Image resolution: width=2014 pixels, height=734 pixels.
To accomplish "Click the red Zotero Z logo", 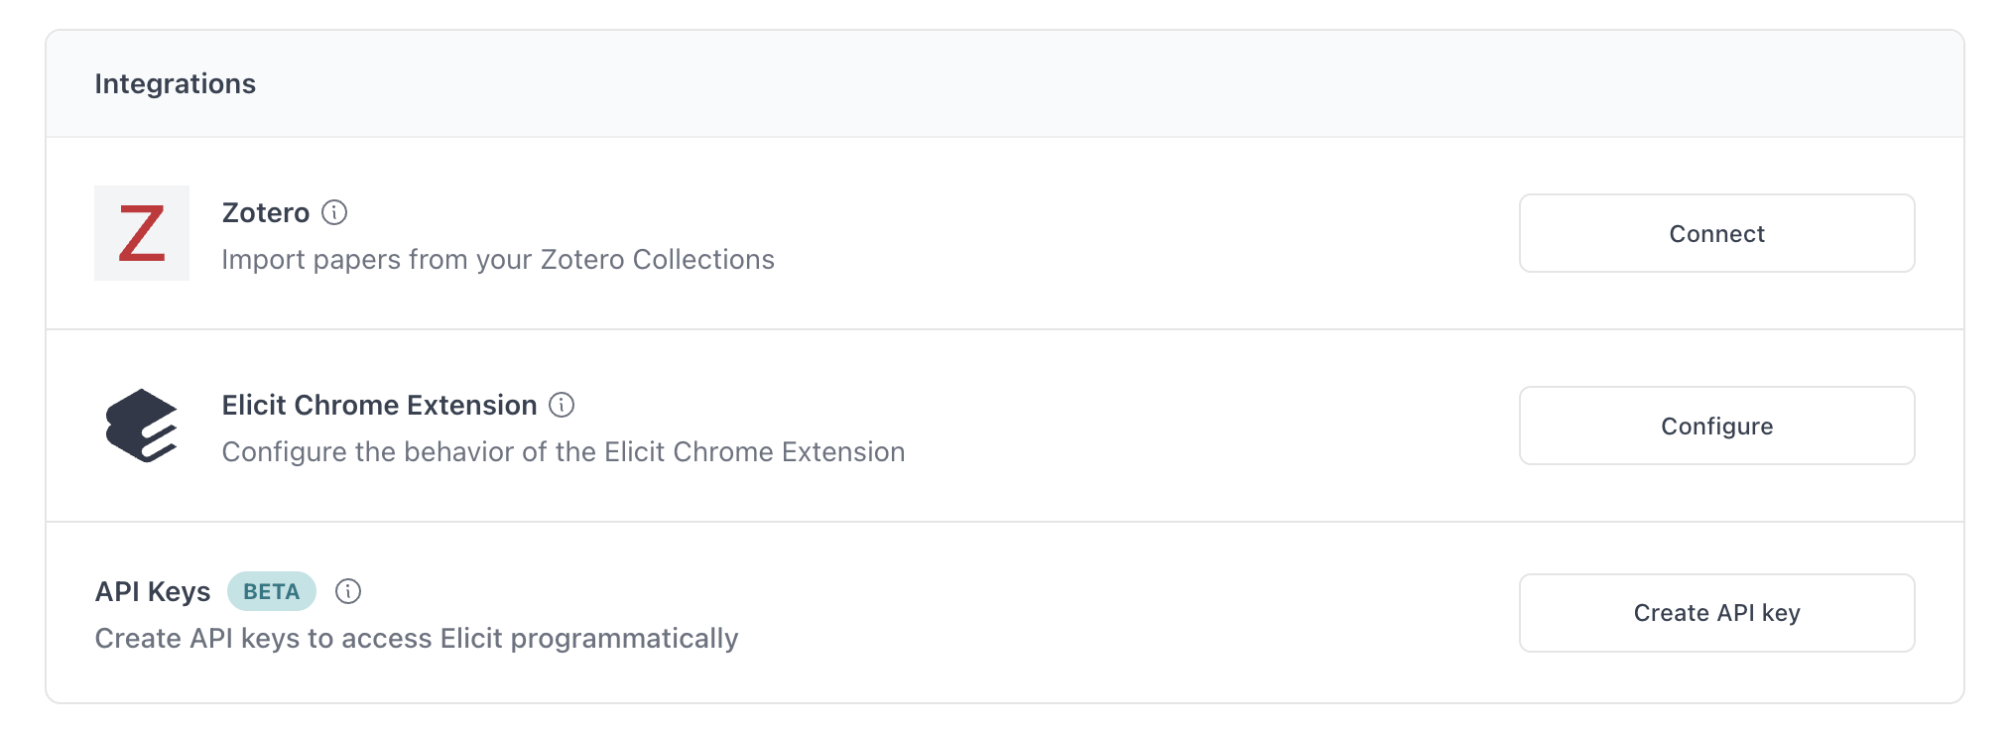I will pyautogui.click(x=142, y=233).
